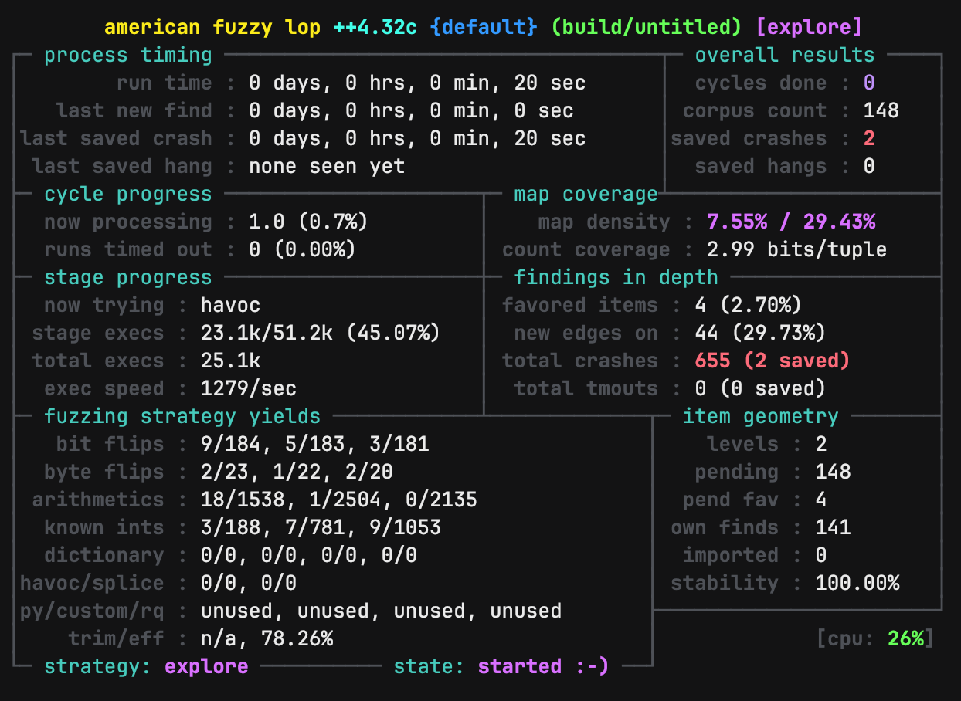Click the '{default}' label in title
The width and height of the screenshot is (961, 701).
(x=484, y=28)
